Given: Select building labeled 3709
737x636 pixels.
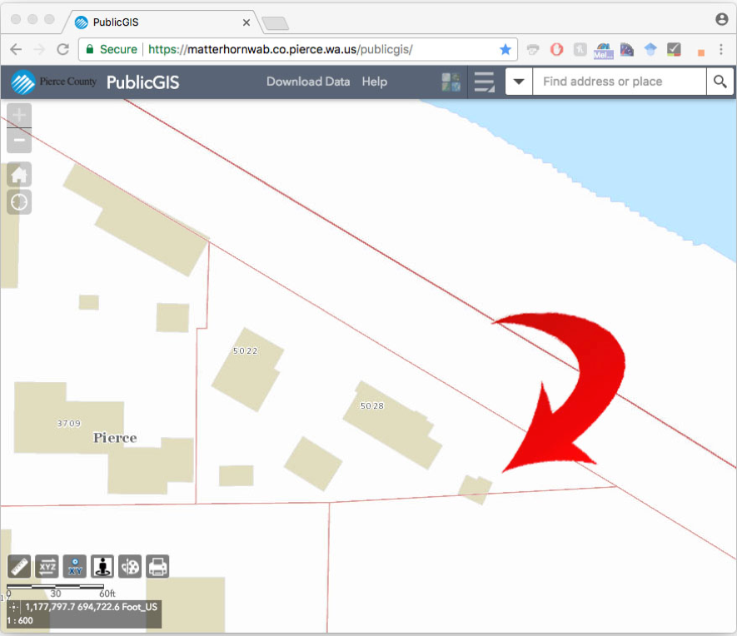Looking at the screenshot, I should pos(68,418).
